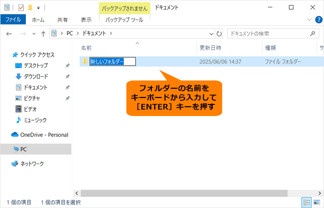The width and height of the screenshot is (324, 208).
Task: Click the 1 個の項目を選択 status text
Action: coord(61,202)
